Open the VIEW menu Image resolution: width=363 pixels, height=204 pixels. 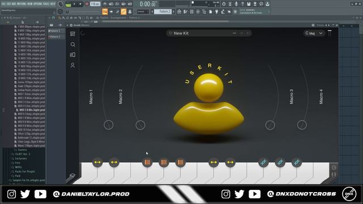(x=30, y=4)
